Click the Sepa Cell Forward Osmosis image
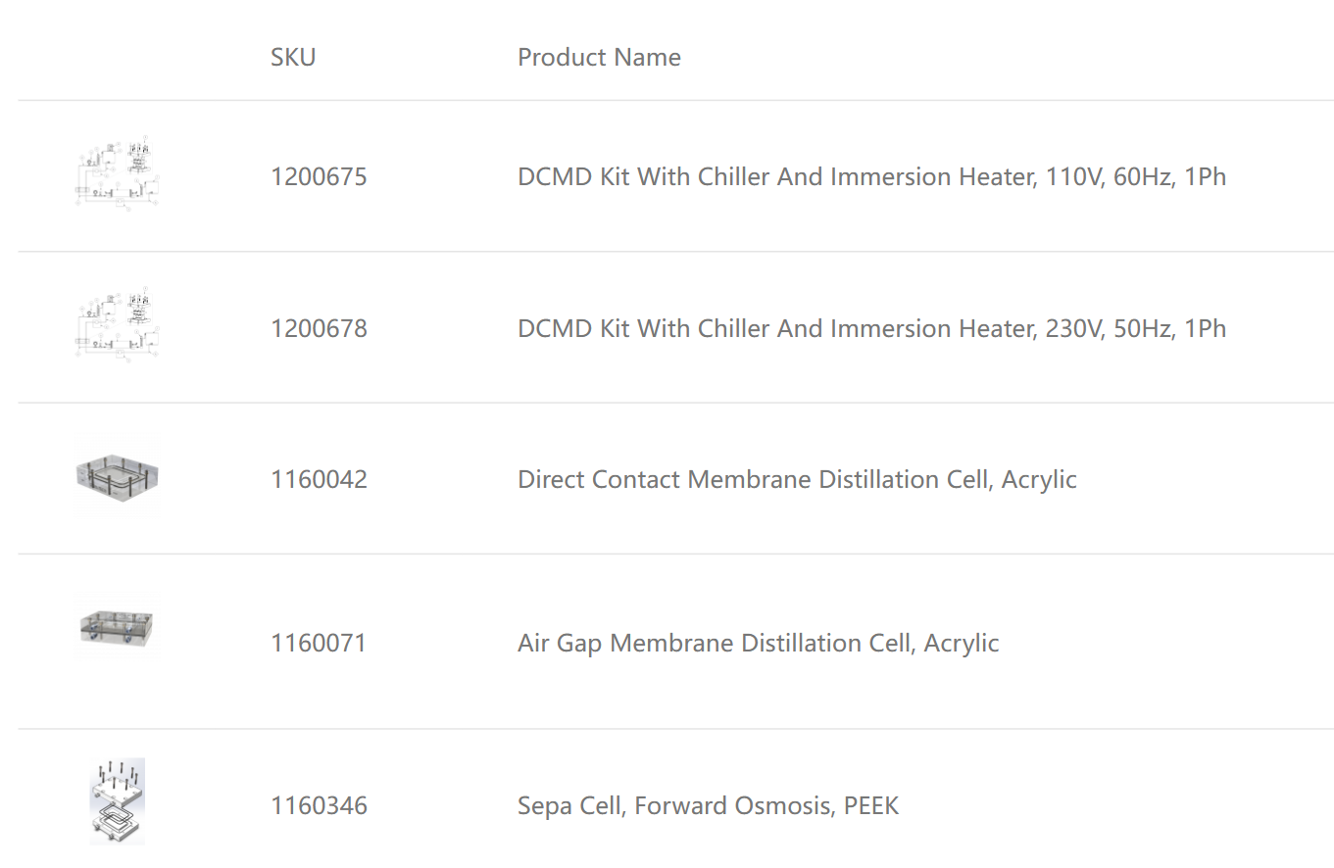Viewport: 1334px width, 868px height. pyautogui.click(x=118, y=800)
